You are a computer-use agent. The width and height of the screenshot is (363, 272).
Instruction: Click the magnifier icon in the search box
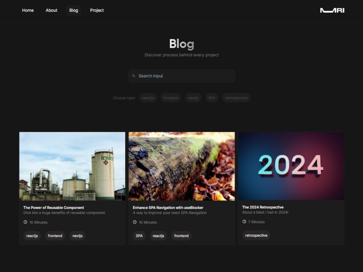click(x=134, y=76)
